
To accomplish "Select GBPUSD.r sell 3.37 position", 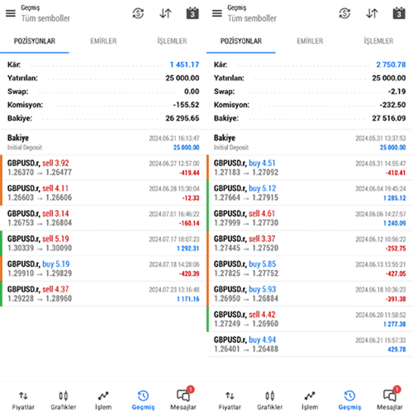I will (310, 244).
